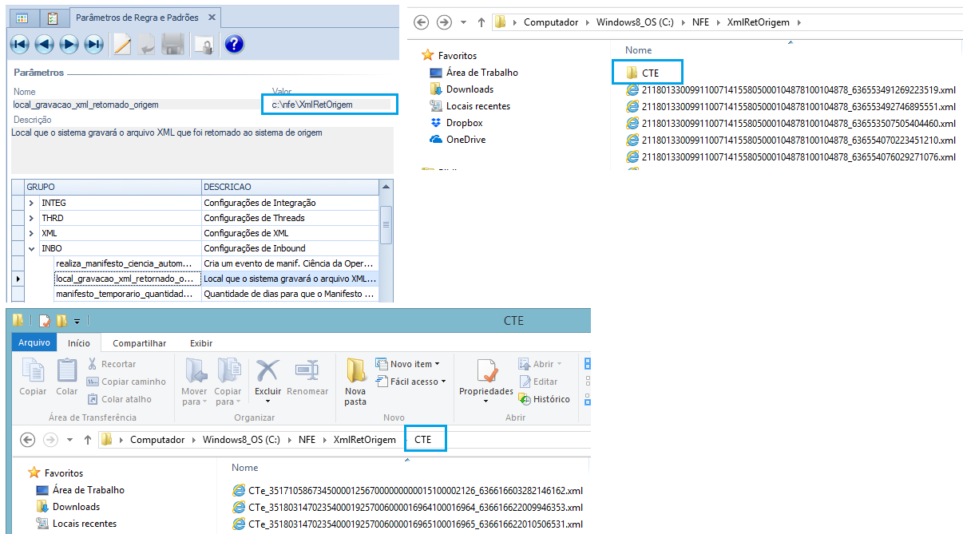Close the Parâmetros de Regra e Padrões tab
This screenshot has height=534, width=963.
coord(210,17)
